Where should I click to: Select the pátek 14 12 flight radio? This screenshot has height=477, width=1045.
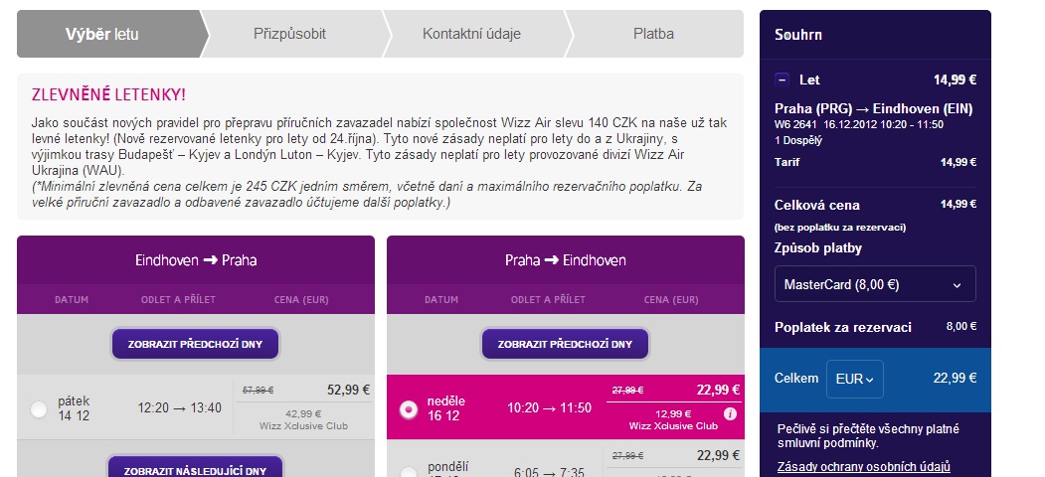click(x=39, y=408)
